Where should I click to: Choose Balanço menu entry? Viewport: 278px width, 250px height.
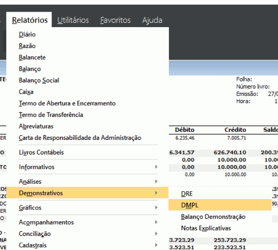pos(30,69)
